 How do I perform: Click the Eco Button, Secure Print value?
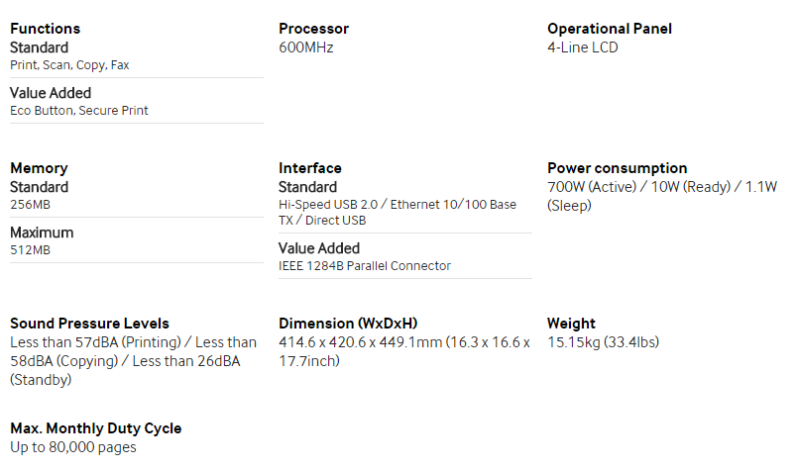78,111
